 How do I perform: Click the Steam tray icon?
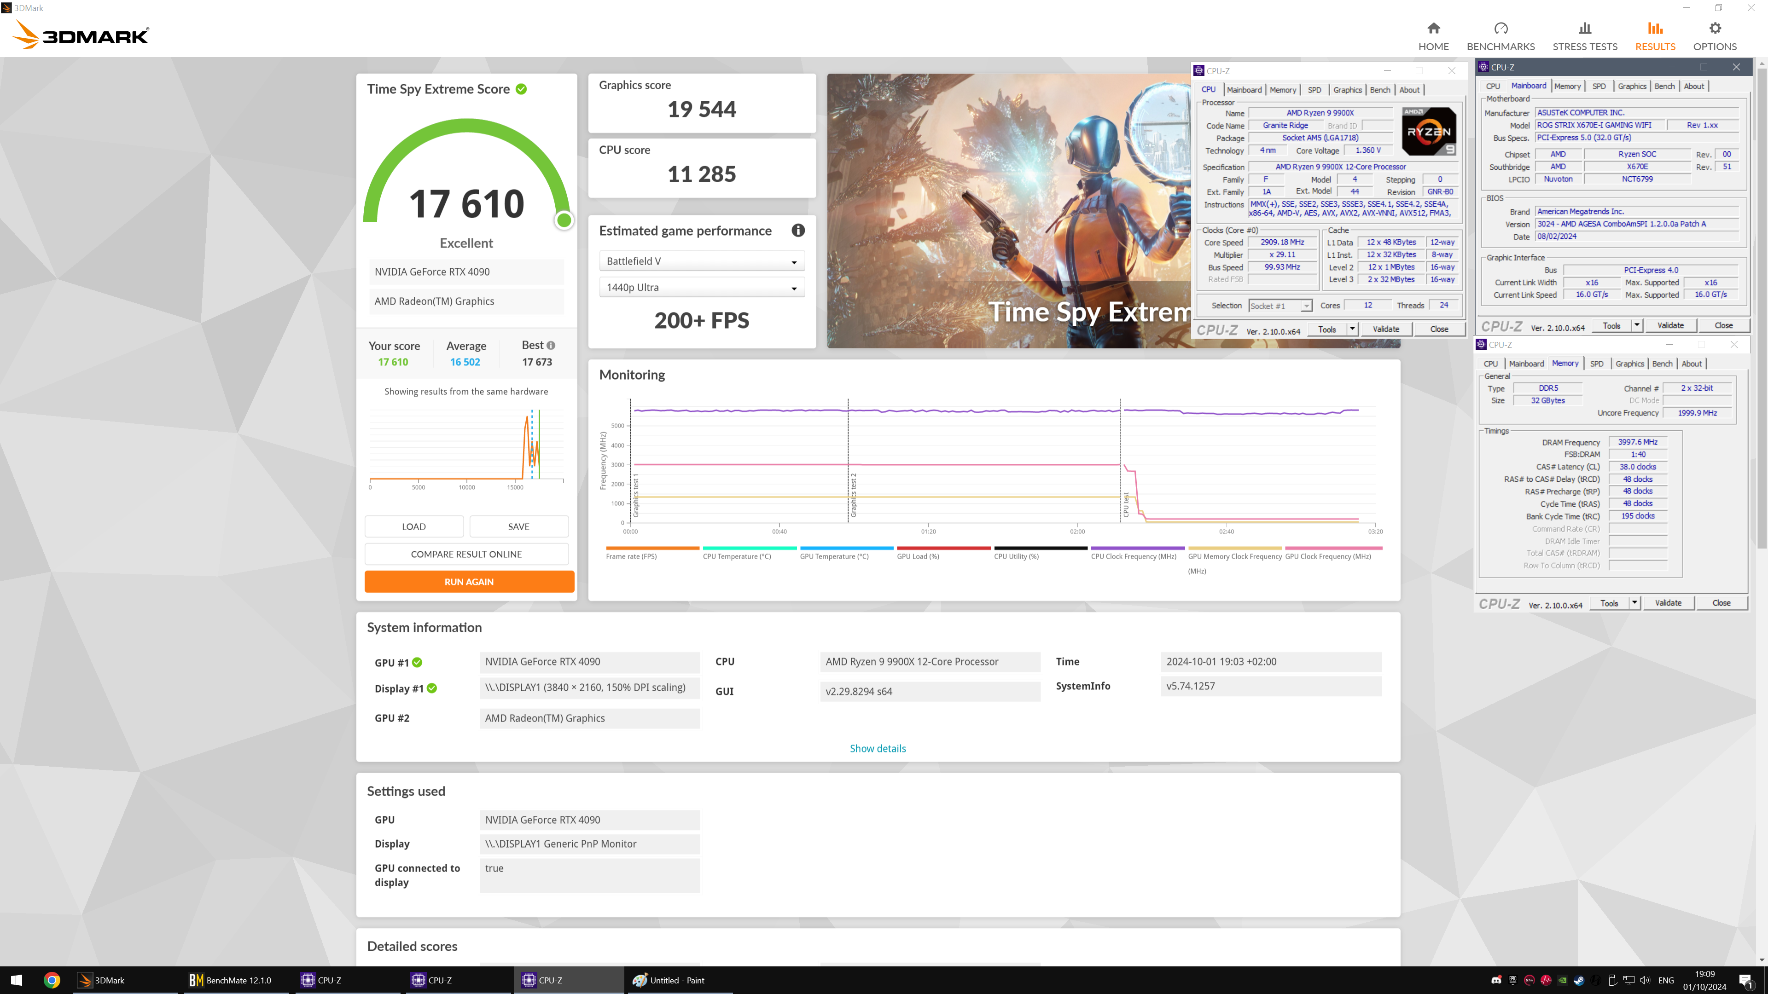coord(1579,980)
